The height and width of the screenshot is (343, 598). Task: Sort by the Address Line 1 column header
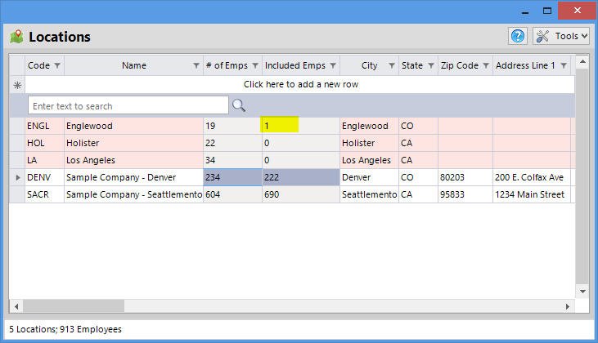pos(525,65)
